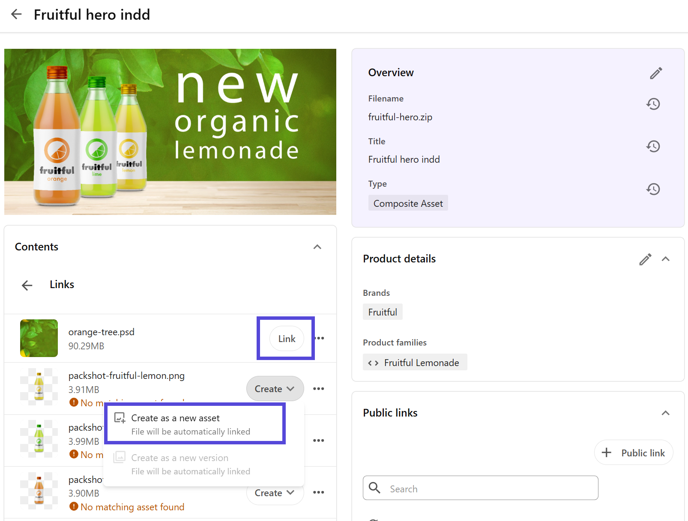Viewport: 688px width, 521px height.
Task: Open more options for the 3.90MB packshot
Action: click(319, 492)
